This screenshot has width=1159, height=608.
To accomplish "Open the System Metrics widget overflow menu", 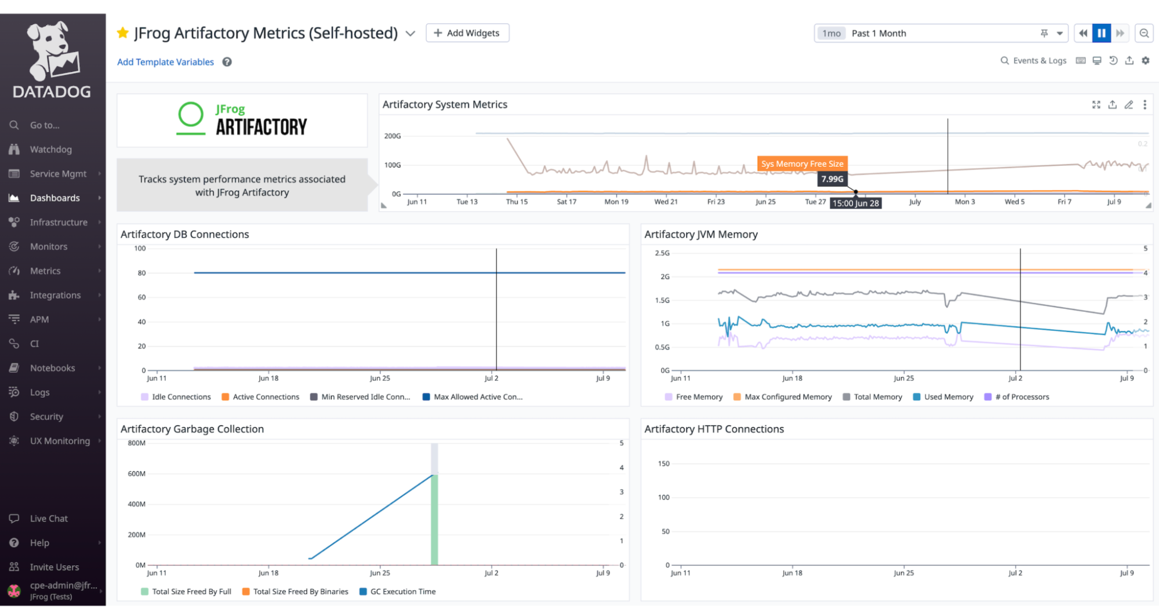I will (x=1145, y=105).
